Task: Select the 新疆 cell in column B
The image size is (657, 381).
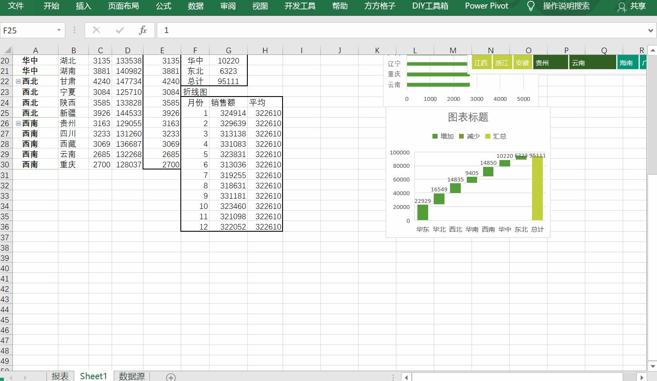Action: pyautogui.click(x=73, y=113)
